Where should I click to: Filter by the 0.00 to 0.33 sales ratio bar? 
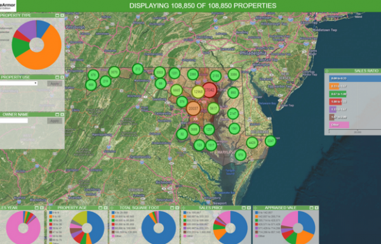(x=355, y=79)
